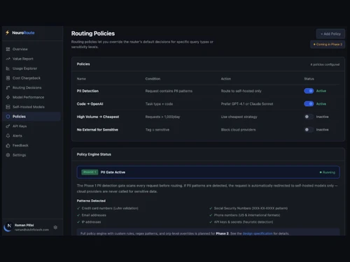Open the design specification link

pyautogui.click(x=258, y=233)
